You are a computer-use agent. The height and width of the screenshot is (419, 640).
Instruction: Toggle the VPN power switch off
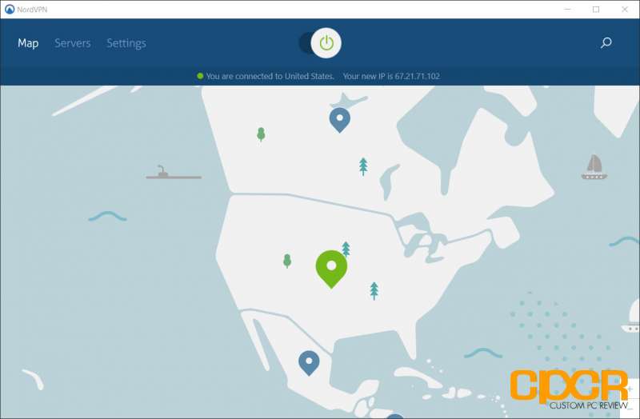tap(321, 43)
